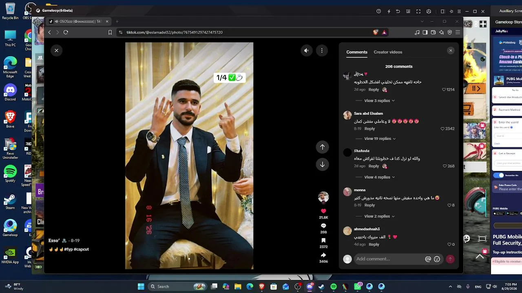
Task: Open the creator's profile avatar
Action: tap(323, 197)
